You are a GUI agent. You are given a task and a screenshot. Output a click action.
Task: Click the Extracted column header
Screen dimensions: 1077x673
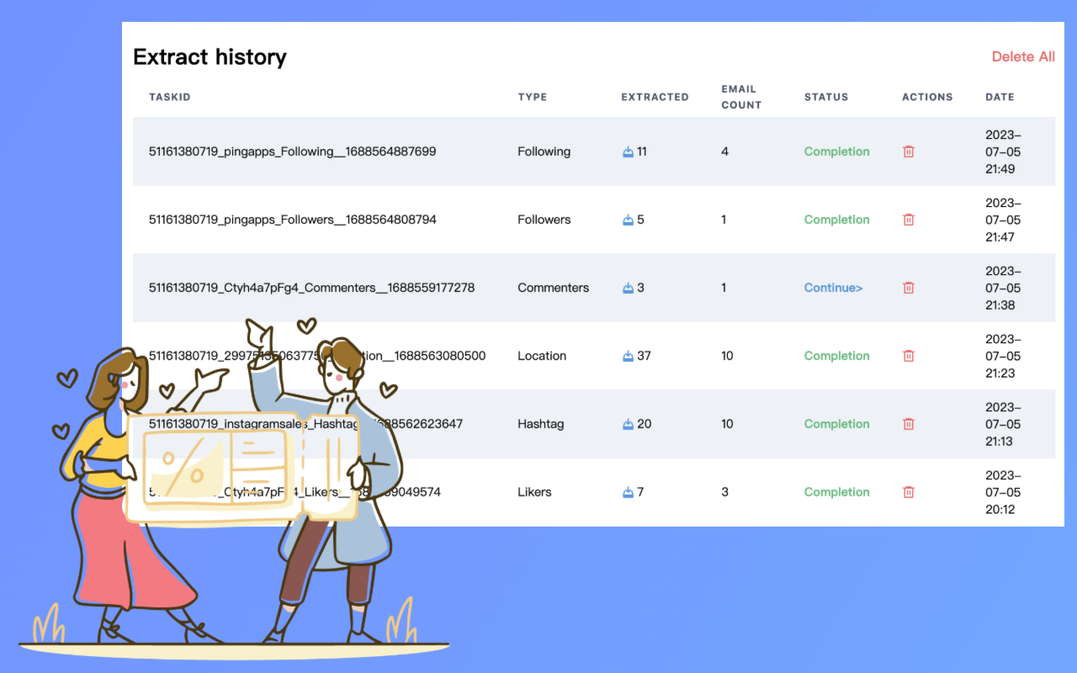pos(655,97)
